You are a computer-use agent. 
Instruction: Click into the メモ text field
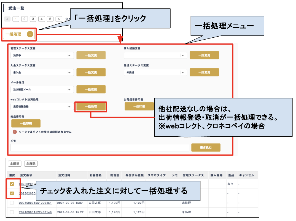click(100, 148)
